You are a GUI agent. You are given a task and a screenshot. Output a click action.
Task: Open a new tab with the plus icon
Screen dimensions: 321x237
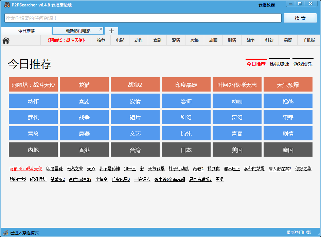click(111, 31)
